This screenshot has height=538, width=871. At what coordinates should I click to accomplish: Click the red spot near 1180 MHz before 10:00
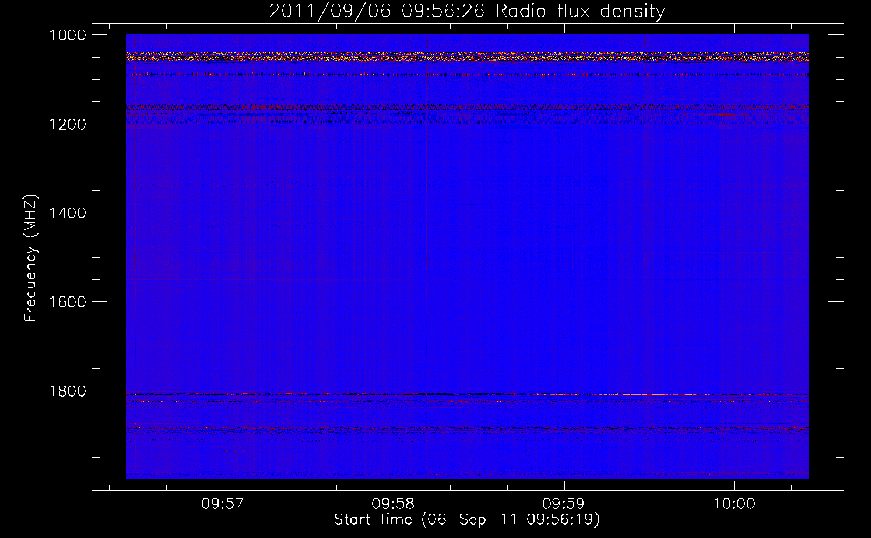pyautogui.click(x=726, y=114)
